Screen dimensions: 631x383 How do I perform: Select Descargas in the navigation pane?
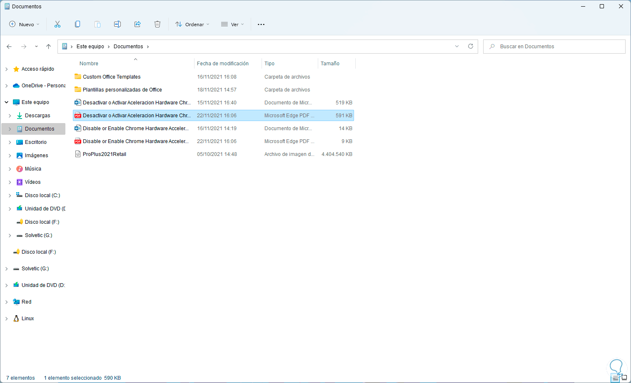37,116
